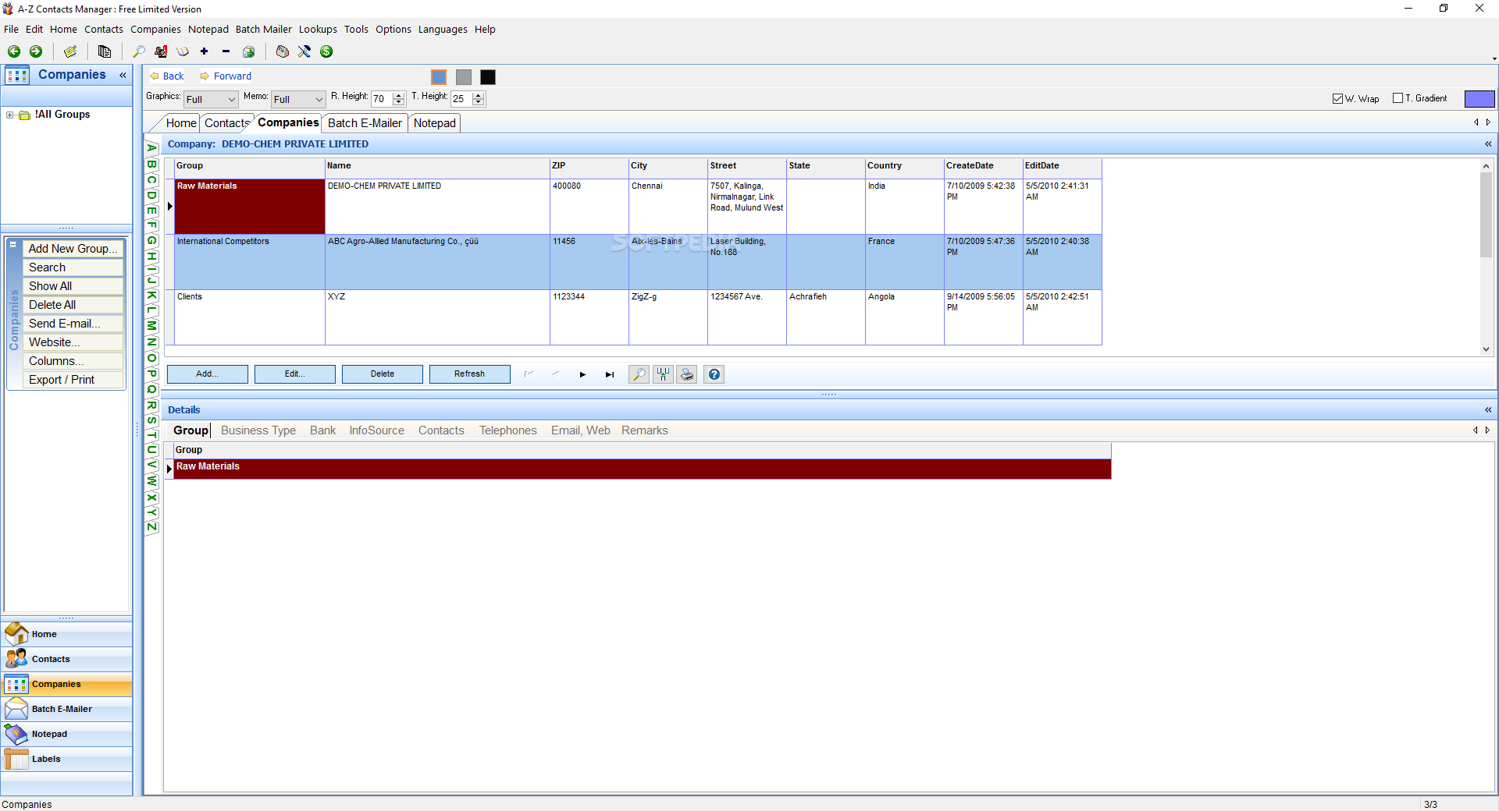Open the File menu
Viewport: 1499px width, 811px height.
pyautogui.click(x=11, y=30)
